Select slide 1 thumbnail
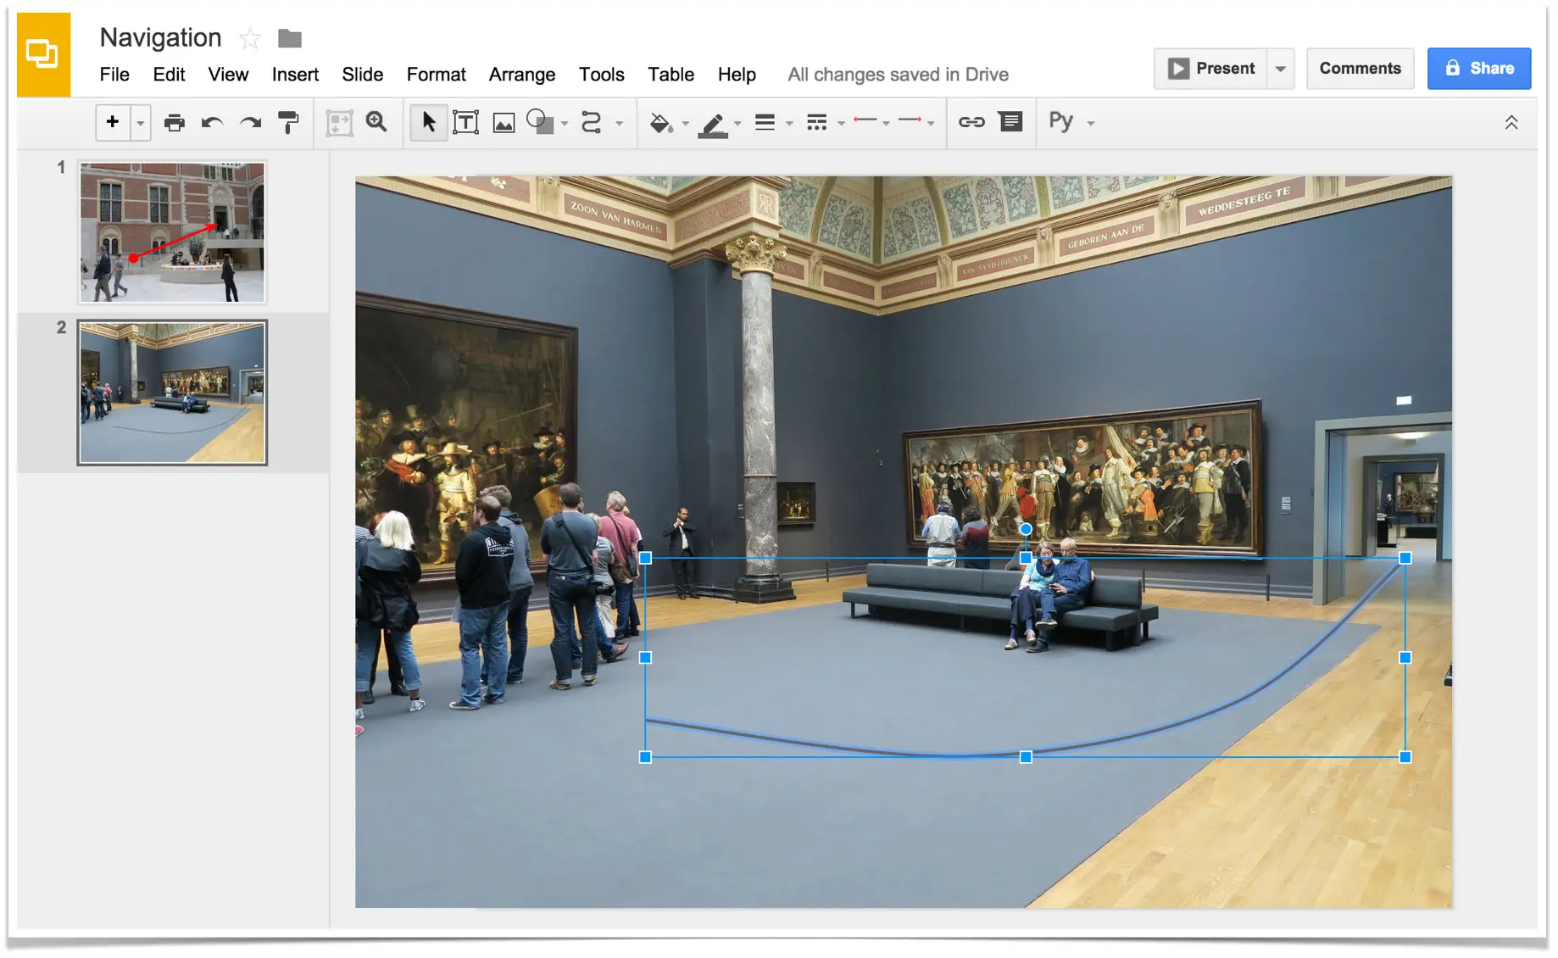Image resolution: width=1558 pixels, height=958 pixels. (172, 232)
